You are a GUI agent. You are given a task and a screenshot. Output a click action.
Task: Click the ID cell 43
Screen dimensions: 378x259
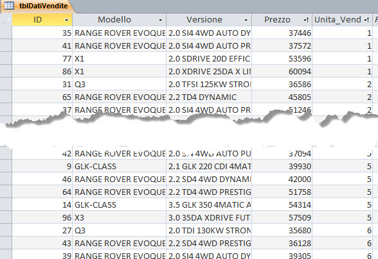(x=42, y=243)
